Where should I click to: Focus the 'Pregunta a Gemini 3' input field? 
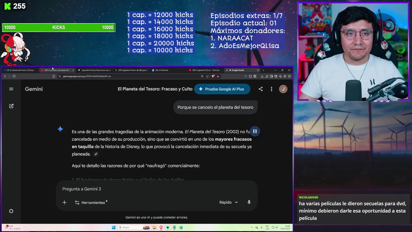[x=156, y=189]
